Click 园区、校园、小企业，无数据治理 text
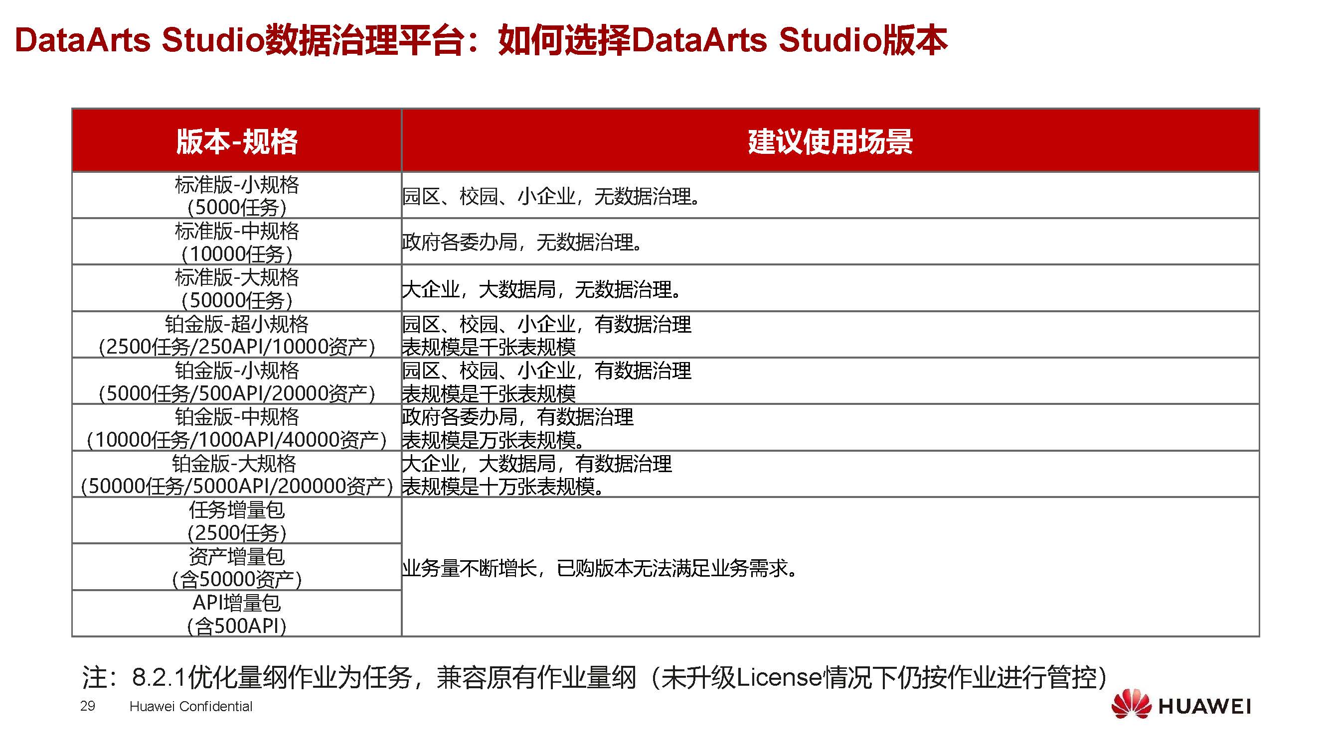The height and width of the screenshot is (747, 1330). tap(551, 196)
